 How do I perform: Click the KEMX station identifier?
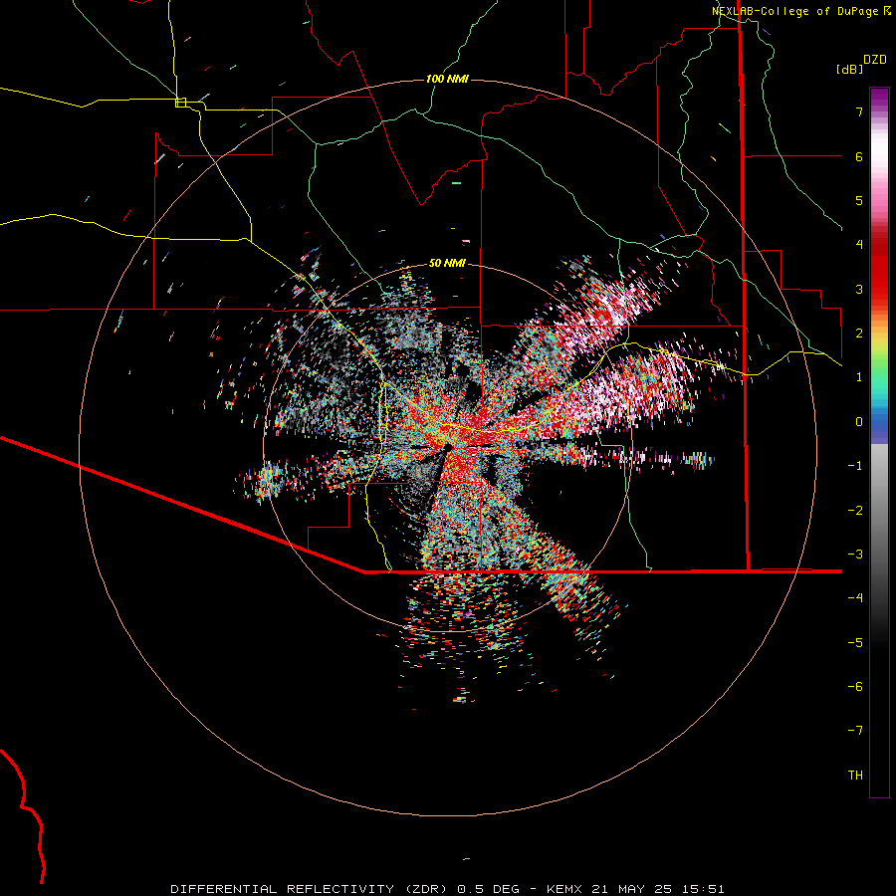coord(565,889)
